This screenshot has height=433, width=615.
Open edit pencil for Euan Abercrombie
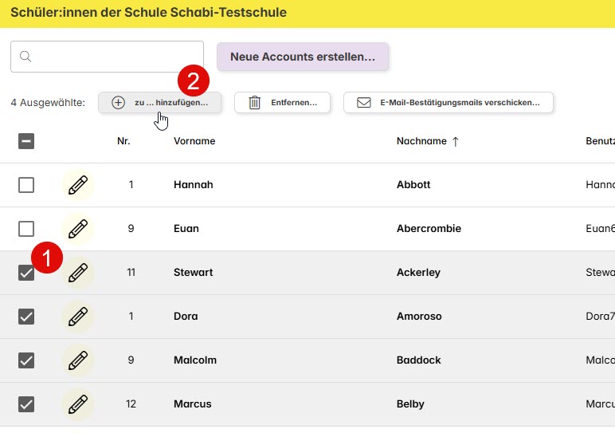click(77, 229)
